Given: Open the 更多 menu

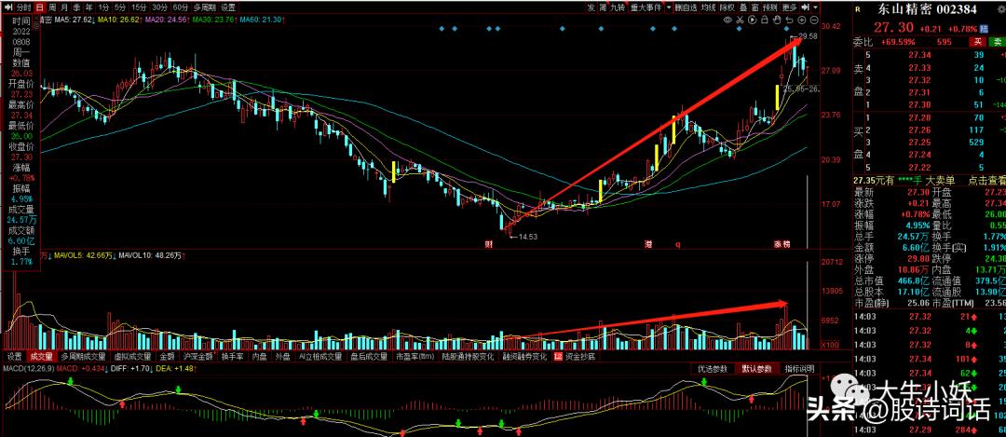Looking at the screenshot, I should [x=790, y=7].
